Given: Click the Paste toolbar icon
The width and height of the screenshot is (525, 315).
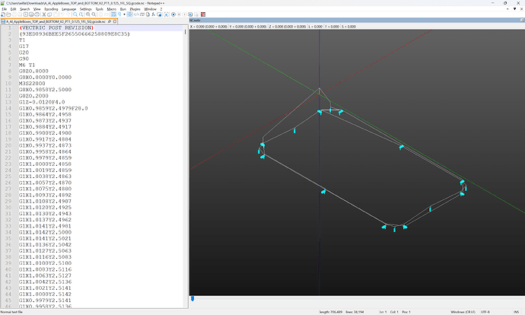Looking at the screenshot, I should click(56, 14).
